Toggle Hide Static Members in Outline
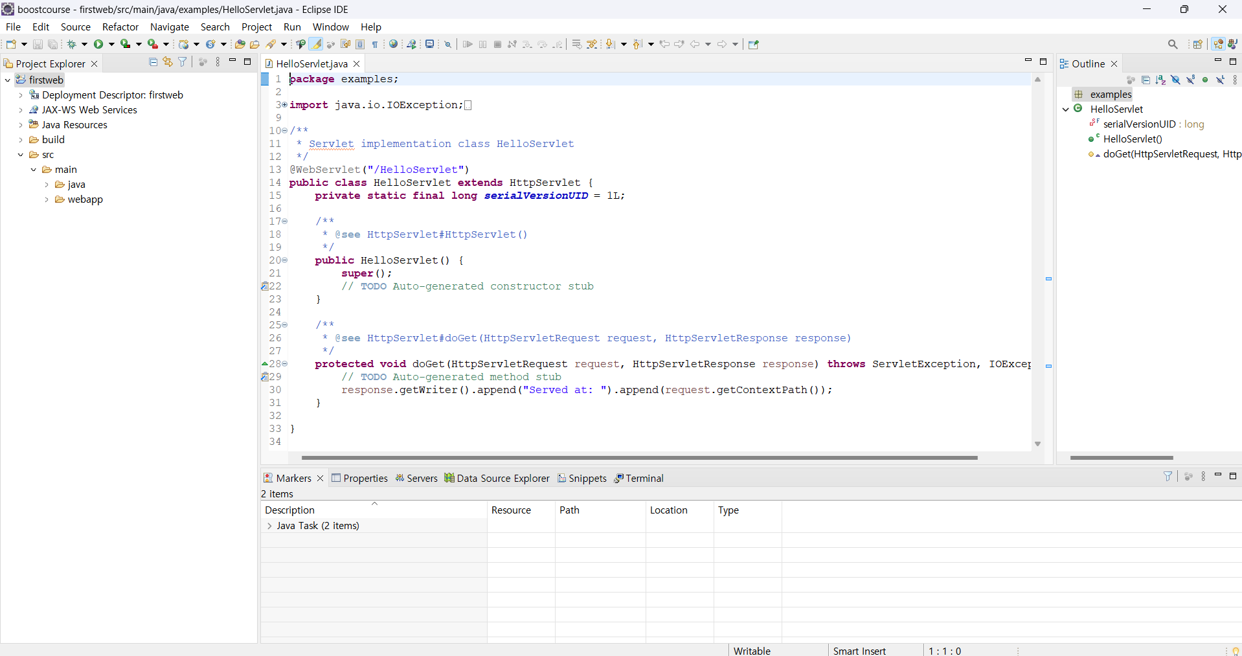The height and width of the screenshot is (656, 1242). coord(1190,80)
